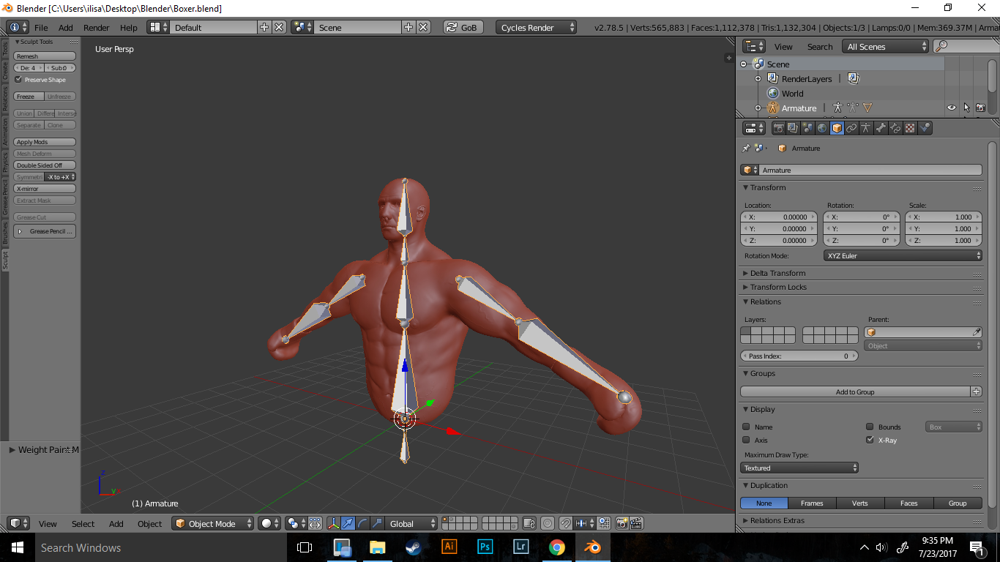The height and width of the screenshot is (562, 1000).
Task: Expand the RenderLayers tree item in outliner
Action: 758,78
